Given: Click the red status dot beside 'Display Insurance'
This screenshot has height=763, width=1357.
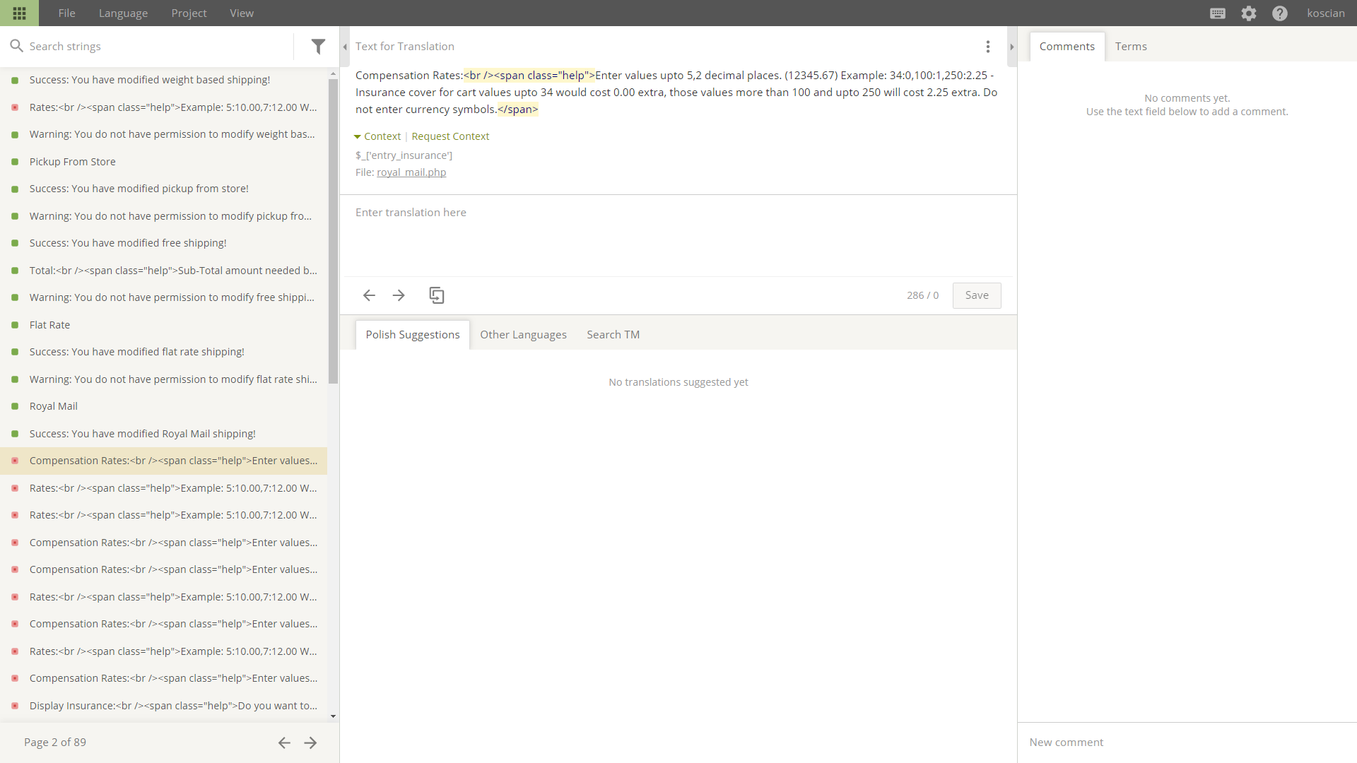Looking at the screenshot, I should [x=15, y=706].
